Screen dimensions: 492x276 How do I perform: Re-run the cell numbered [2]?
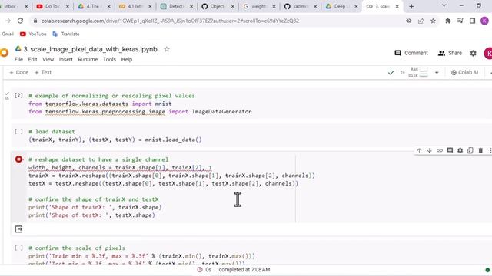18,95
